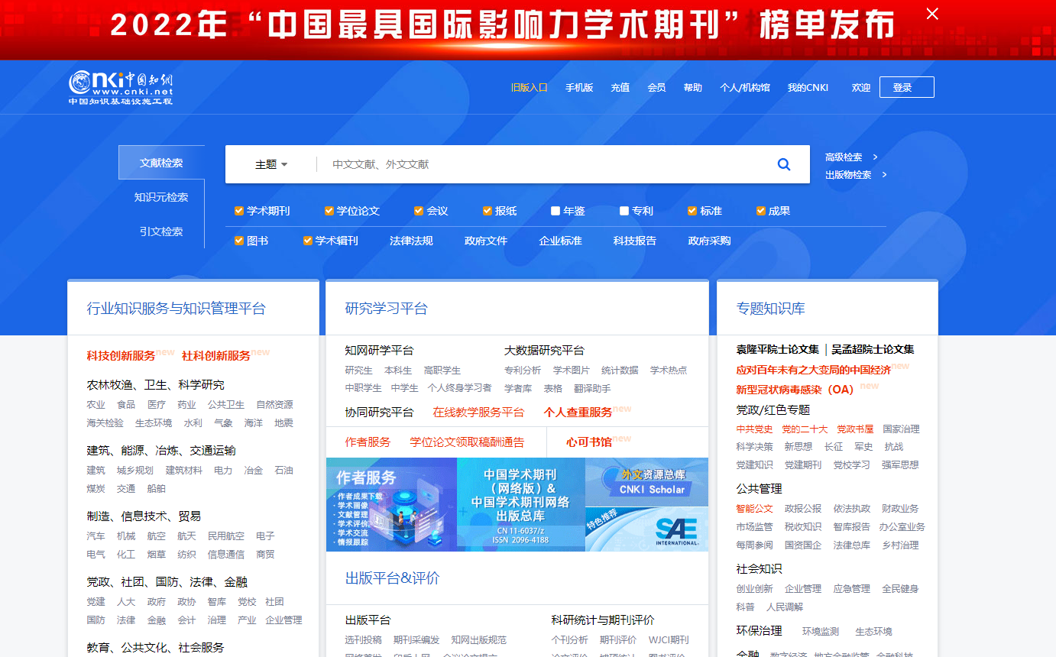The image size is (1056, 657).
Task: Uncheck the 学术辑刊 checkbox
Action: 308,241
